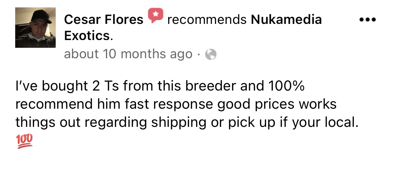The width and height of the screenshot is (395, 173).
Task: Click the dot separator beside the timestamp
Action: point(199,54)
